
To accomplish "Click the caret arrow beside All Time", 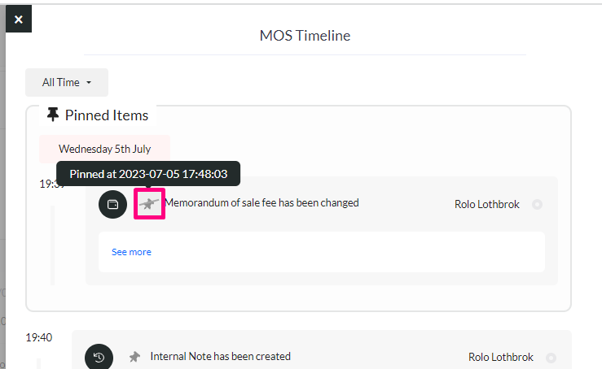I will point(89,82).
